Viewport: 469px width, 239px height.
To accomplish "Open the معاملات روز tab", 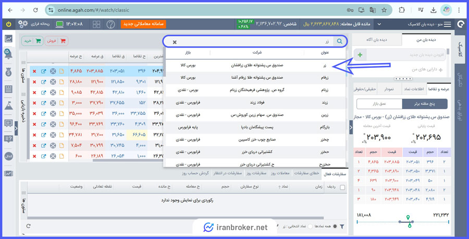I will point(280,173).
